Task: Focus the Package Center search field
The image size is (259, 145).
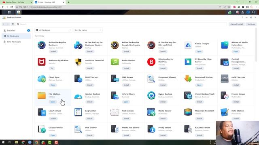Action: [x=121, y=24]
